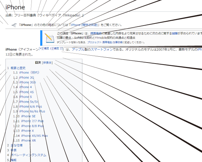Follow the 加筆 link in notice box
Screen dimensions: 202x162
[175, 34]
